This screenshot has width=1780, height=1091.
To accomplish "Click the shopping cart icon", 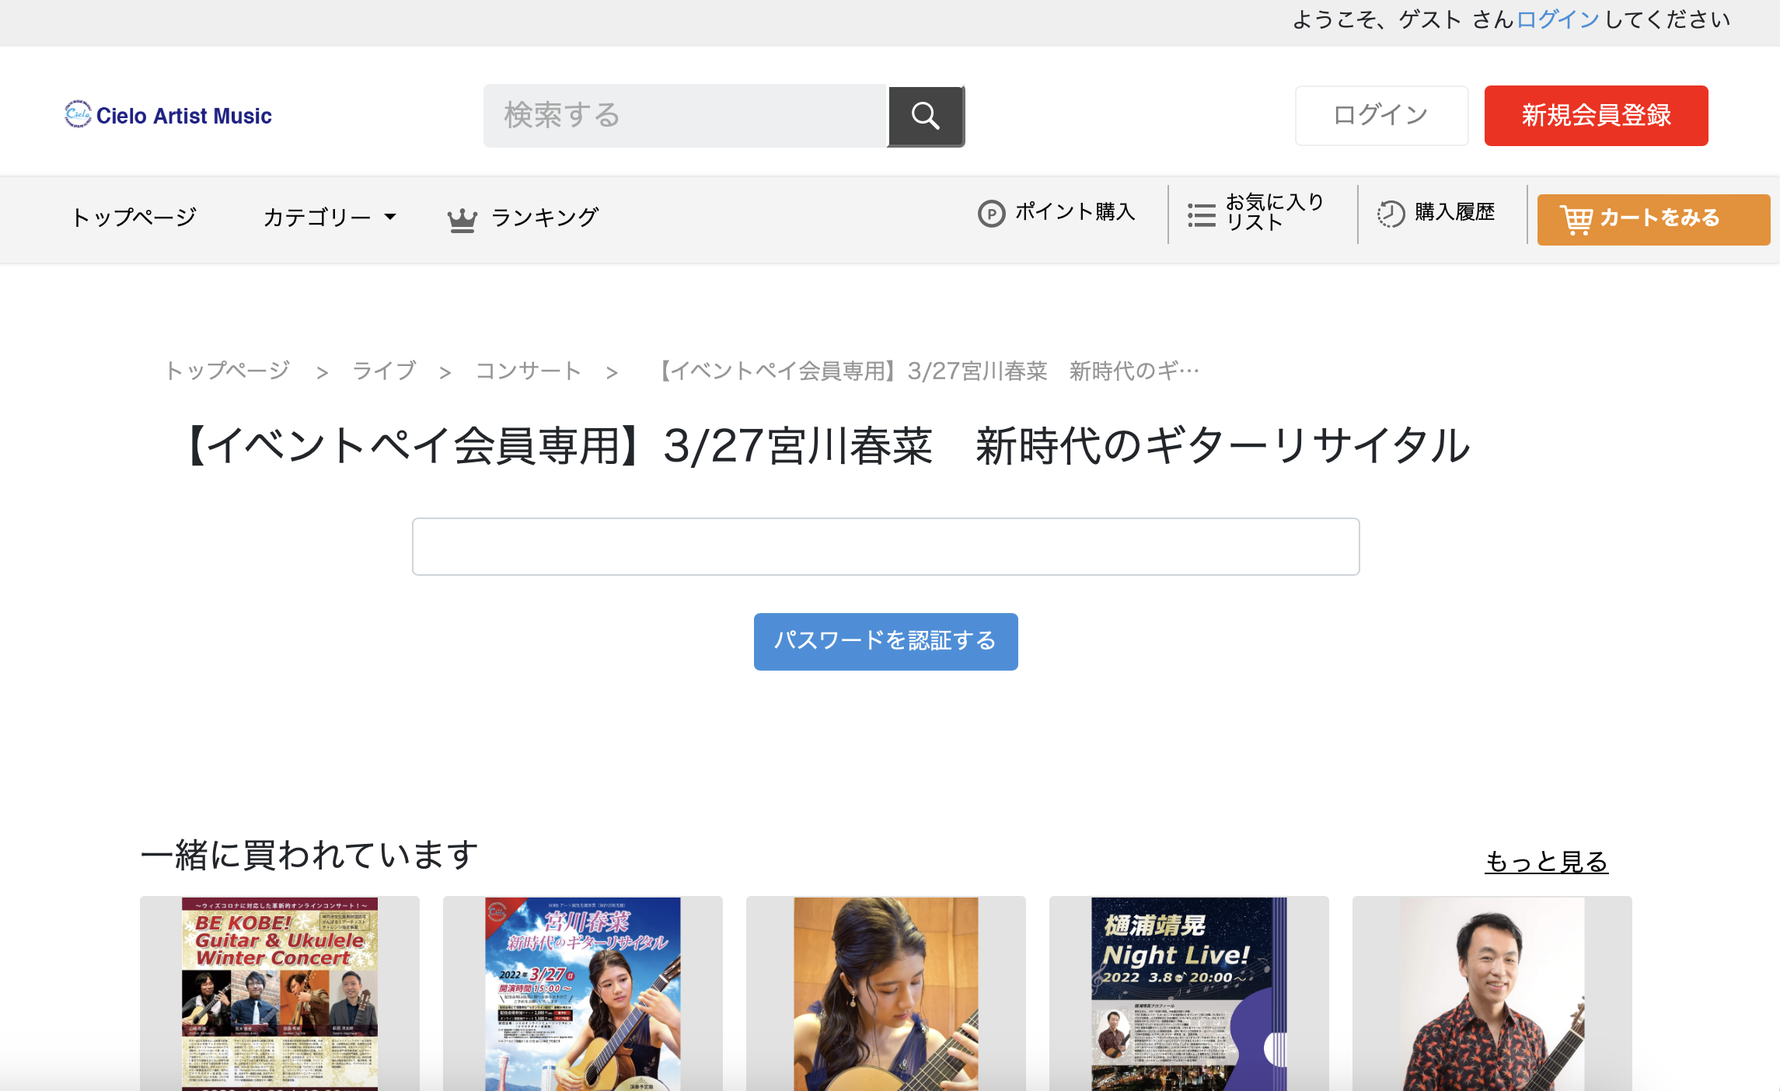I will 1576,220.
